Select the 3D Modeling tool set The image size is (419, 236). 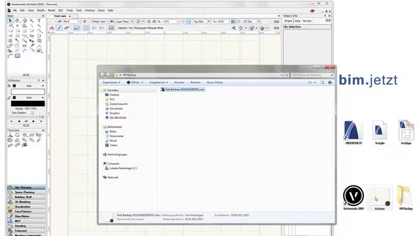[26, 202]
